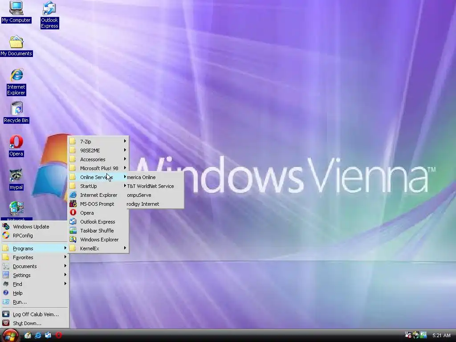Open Settings submenu in Start menu
This screenshot has width=456, height=342.
[x=35, y=275]
